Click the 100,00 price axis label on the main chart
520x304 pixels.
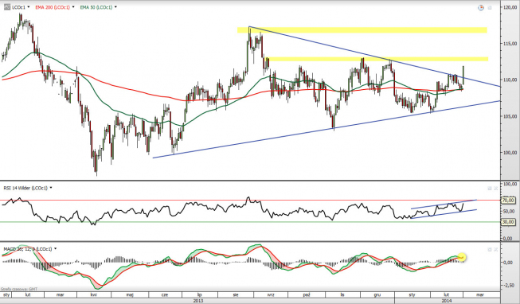pos(510,153)
